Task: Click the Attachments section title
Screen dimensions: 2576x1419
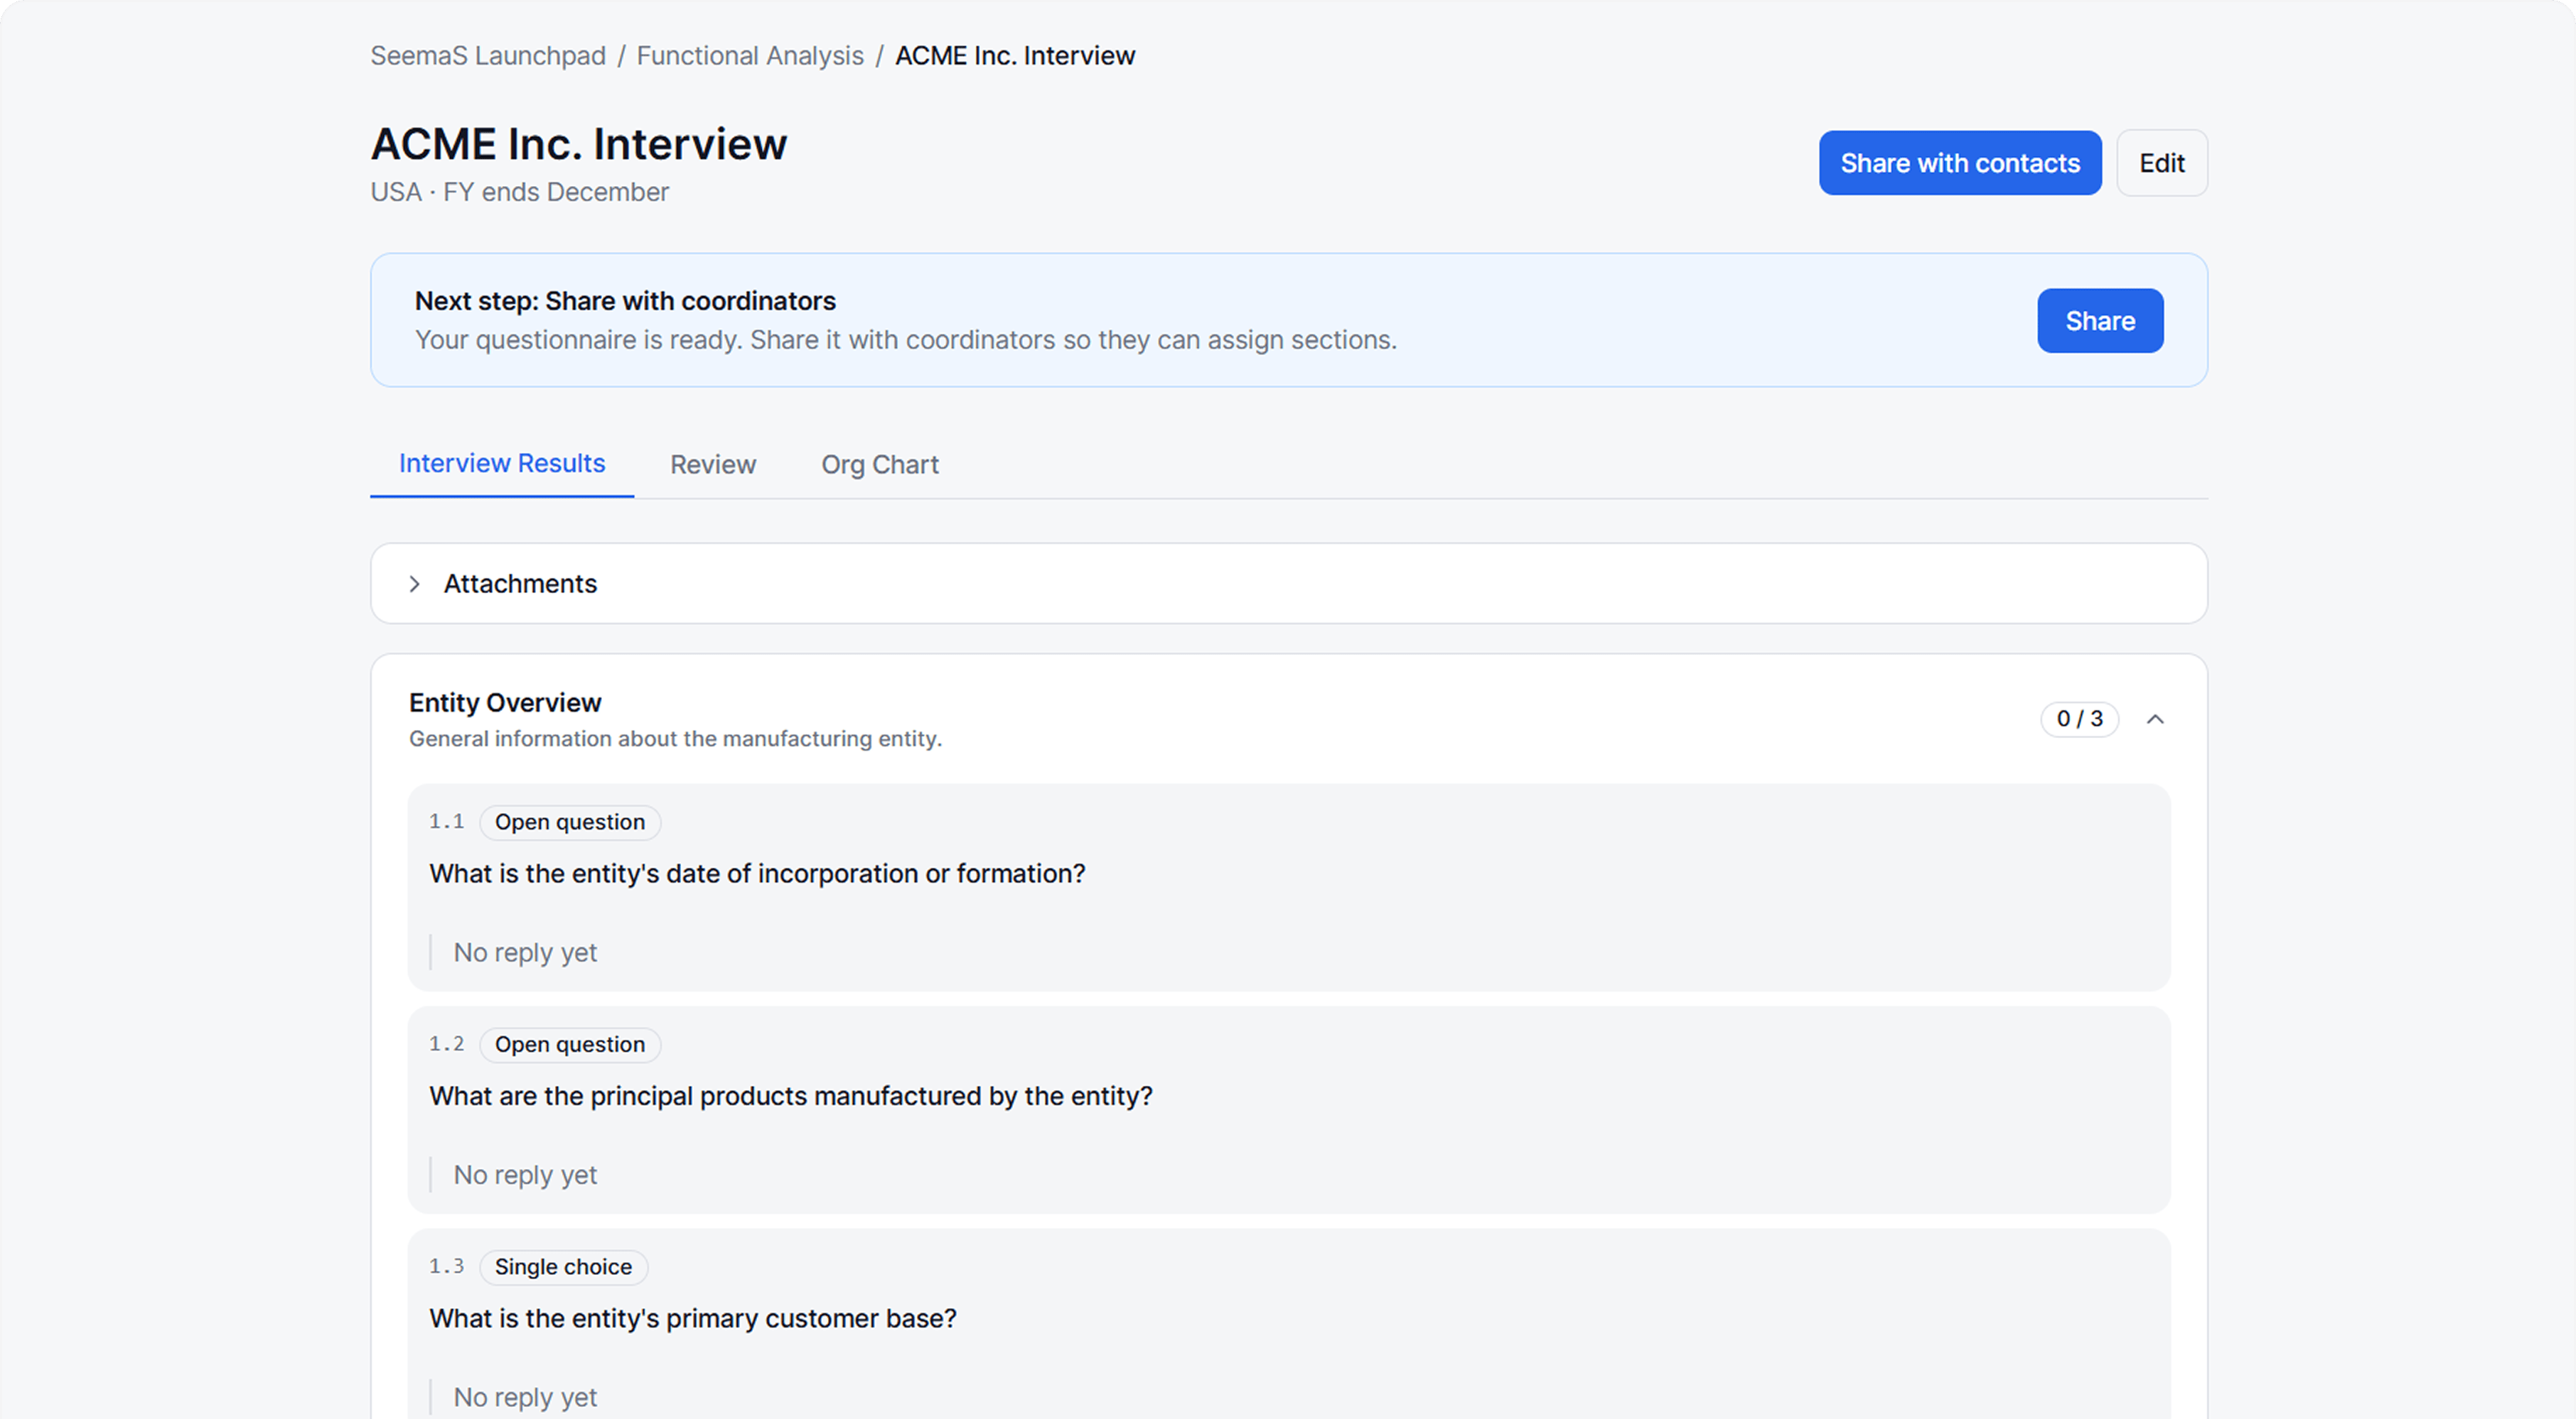Action: point(520,584)
